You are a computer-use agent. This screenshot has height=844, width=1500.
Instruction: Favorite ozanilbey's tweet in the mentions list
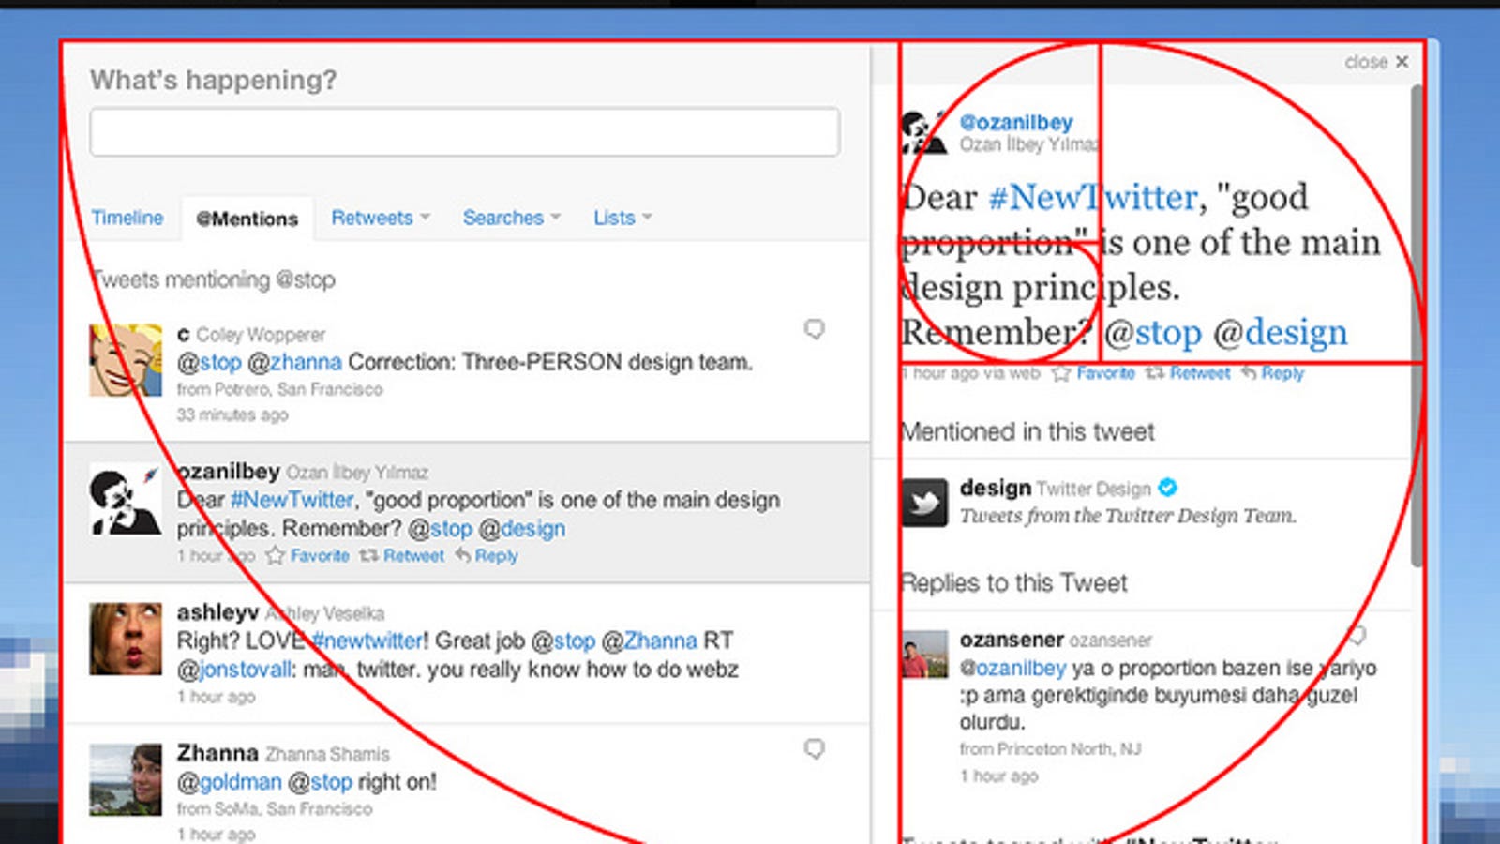click(x=307, y=555)
